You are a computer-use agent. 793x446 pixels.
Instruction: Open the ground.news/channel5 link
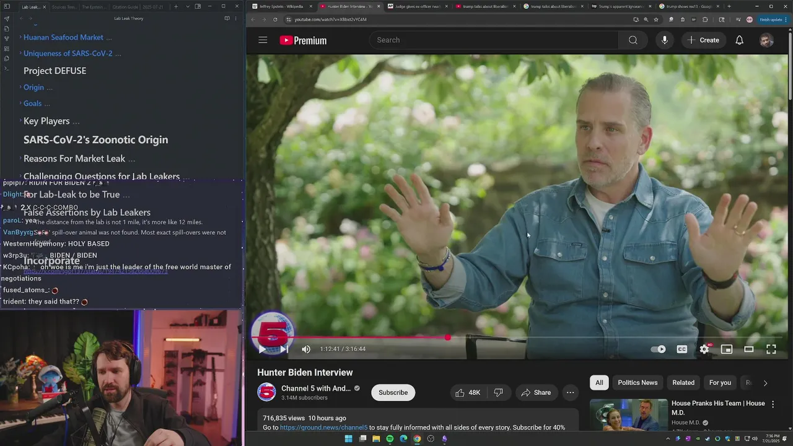(x=323, y=427)
